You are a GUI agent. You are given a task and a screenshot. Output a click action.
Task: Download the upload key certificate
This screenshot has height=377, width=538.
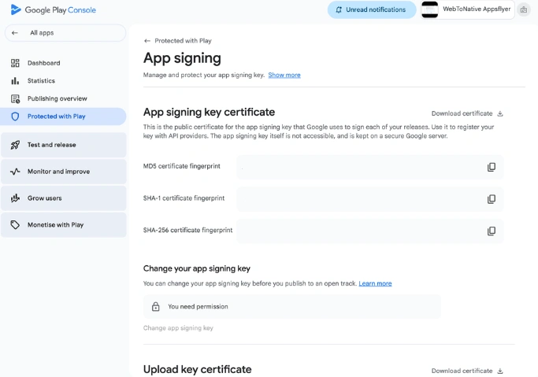click(x=467, y=371)
